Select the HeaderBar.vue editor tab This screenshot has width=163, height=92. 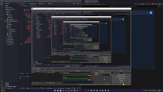point(33,4)
